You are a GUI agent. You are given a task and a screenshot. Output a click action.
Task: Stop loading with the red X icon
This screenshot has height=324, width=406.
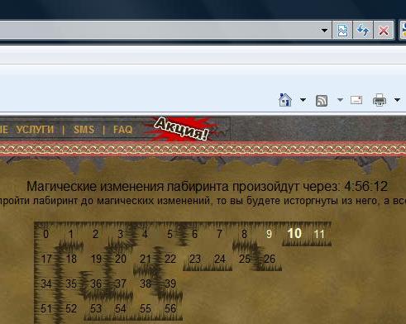pos(384,30)
